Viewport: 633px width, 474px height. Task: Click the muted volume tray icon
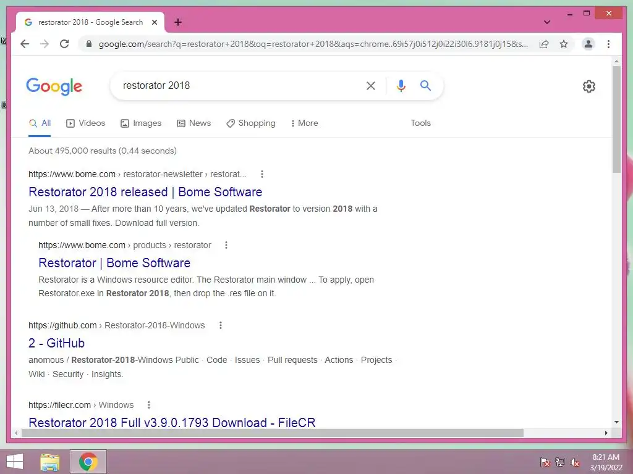click(575, 462)
